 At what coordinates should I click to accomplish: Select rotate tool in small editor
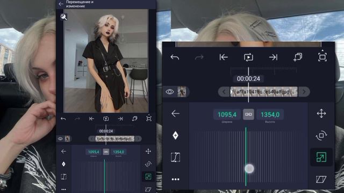pyautogui.click(x=148, y=164)
